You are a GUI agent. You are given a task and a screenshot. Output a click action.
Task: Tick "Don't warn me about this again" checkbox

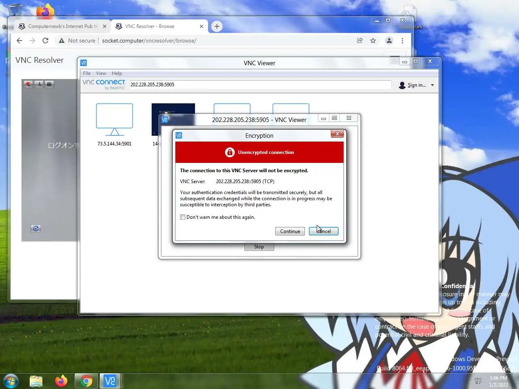[x=182, y=217]
